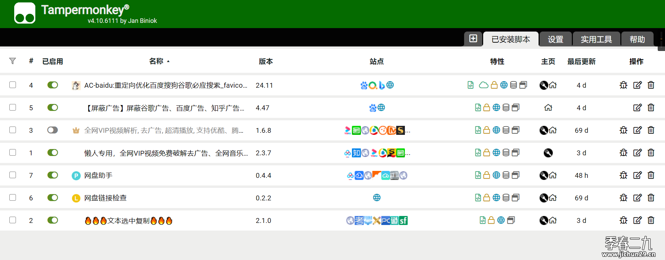Edit the 懒人专用 script
665x260 pixels.
pyautogui.click(x=637, y=153)
